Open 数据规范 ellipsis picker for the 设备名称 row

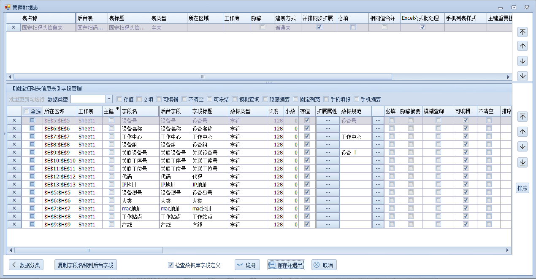[378, 128]
